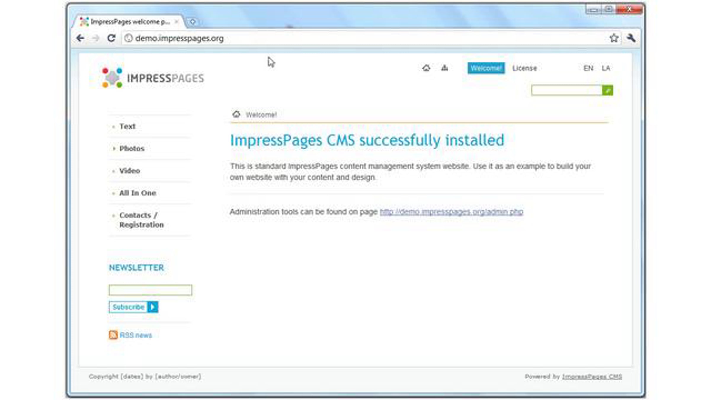Go to All In One page

[137, 193]
